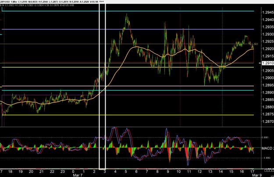274x177 pixels.
Task: Click the GBPUSD 1 Min symbol header
Action: 7,2
